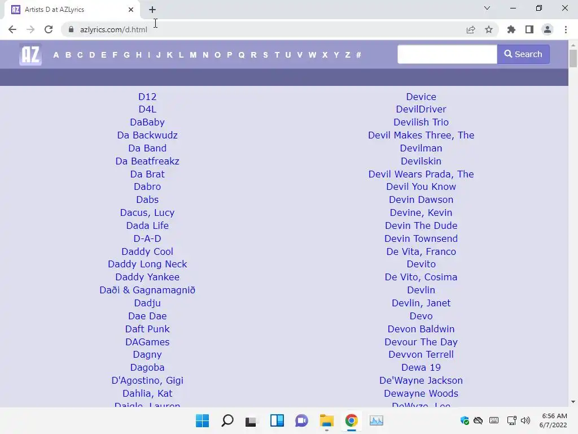This screenshot has width=578, height=434.
Task: Open File Explorer from taskbar
Action: click(x=327, y=420)
